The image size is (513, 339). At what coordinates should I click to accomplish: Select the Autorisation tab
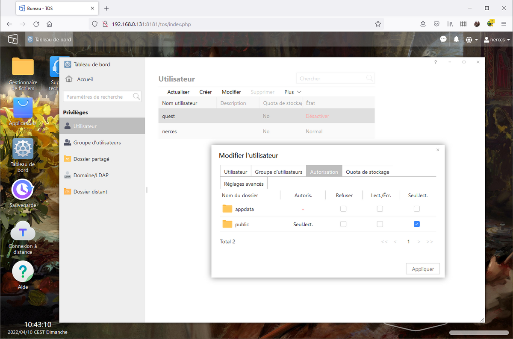324,172
